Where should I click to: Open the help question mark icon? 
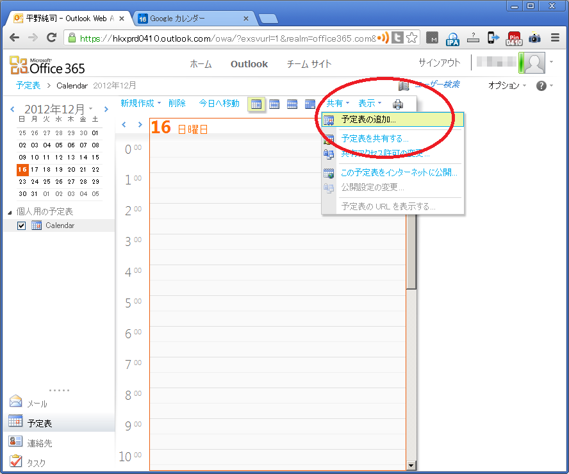pos(541,86)
